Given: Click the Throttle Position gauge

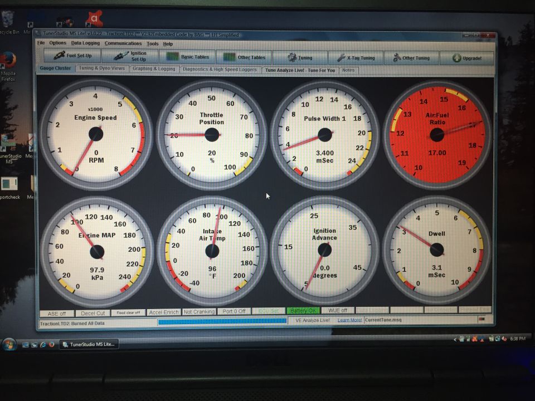Looking at the screenshot, I should pos(212,135).
